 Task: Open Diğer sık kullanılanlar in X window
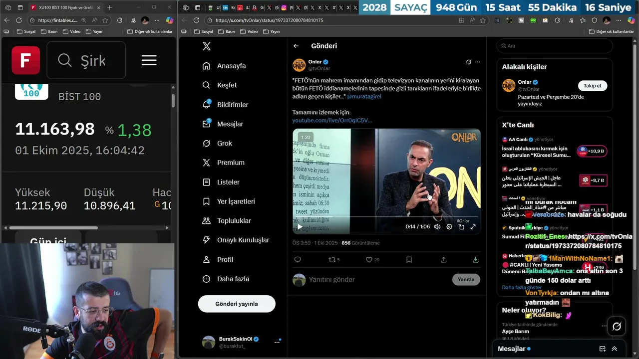[612, 31]
